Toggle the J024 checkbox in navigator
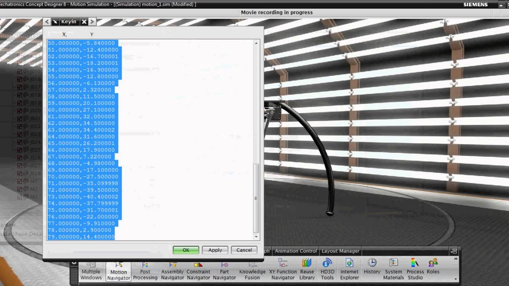 [x=20, y=142]
